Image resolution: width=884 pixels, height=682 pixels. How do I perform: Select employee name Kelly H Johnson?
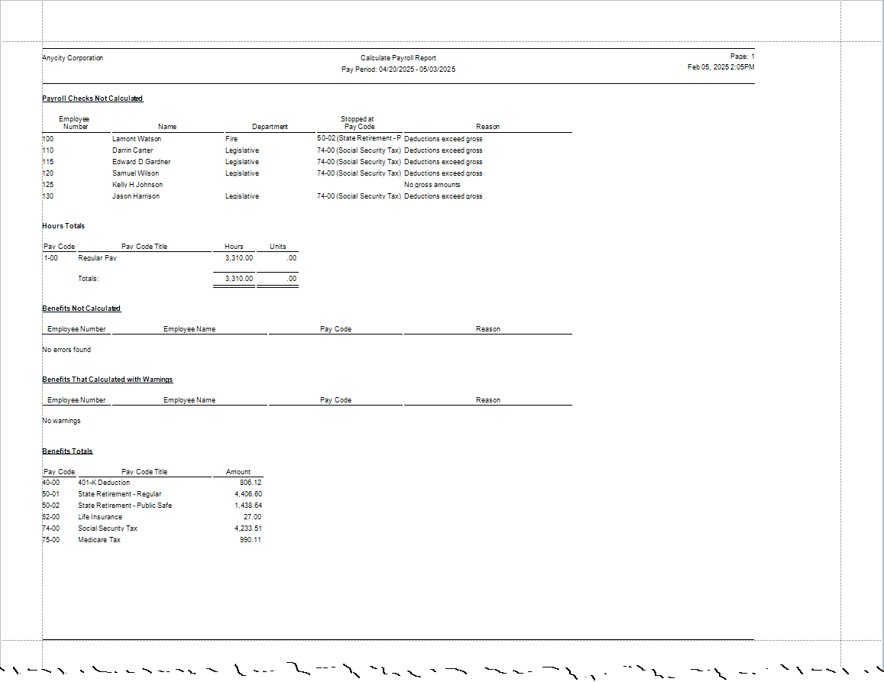pyautogui.click(x=137, y=185)
